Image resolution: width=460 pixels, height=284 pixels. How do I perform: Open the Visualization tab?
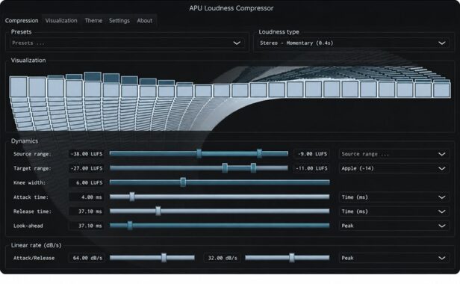point(61,21)
